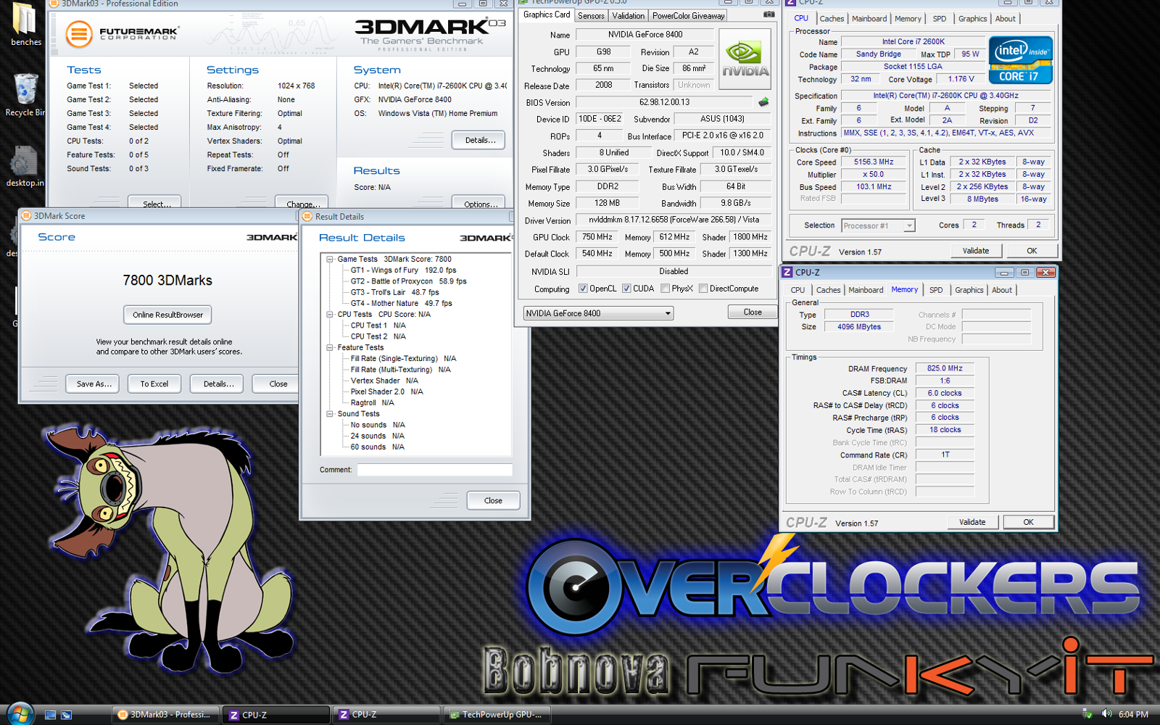
Task: Click Close button in GPU-Z window
Action: [x=753, y=312]
